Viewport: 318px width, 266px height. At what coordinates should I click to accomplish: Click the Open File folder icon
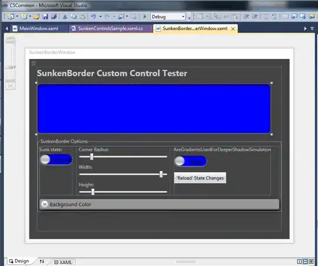tap(37, 17)
